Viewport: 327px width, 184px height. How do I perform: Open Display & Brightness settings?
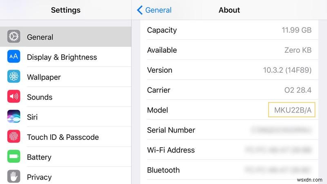click(x=62, y=57)
